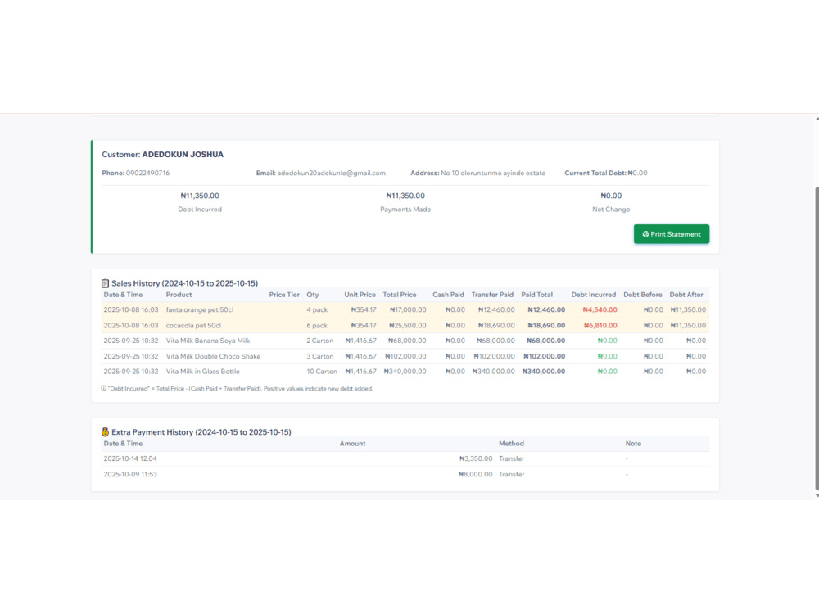The height and width of the screenshot is (614, 819).
Task: Click the ₦25,500.00 total price cell
Action: click(x=408, y=325)
